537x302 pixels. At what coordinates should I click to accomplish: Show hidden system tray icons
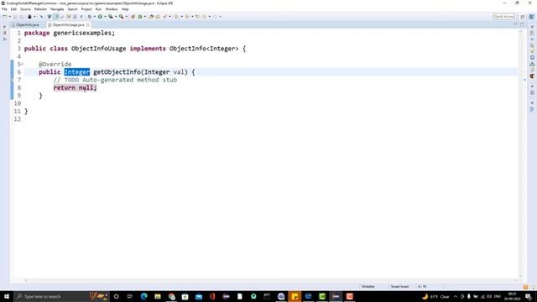click(x=456, y=296)
